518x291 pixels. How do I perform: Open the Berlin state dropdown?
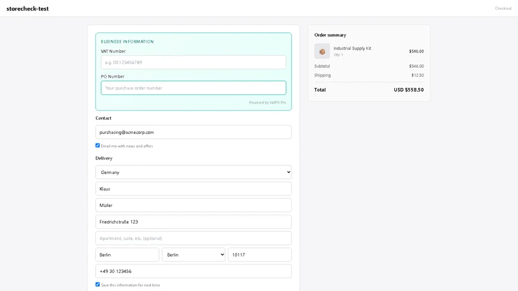tap(193, 255)
